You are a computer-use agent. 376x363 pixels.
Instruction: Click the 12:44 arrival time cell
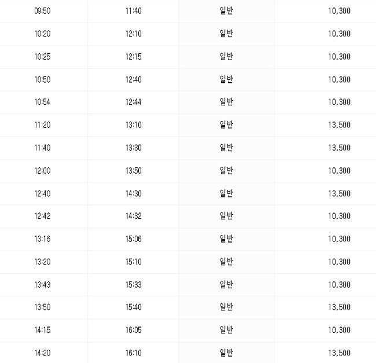click(134, 102)
